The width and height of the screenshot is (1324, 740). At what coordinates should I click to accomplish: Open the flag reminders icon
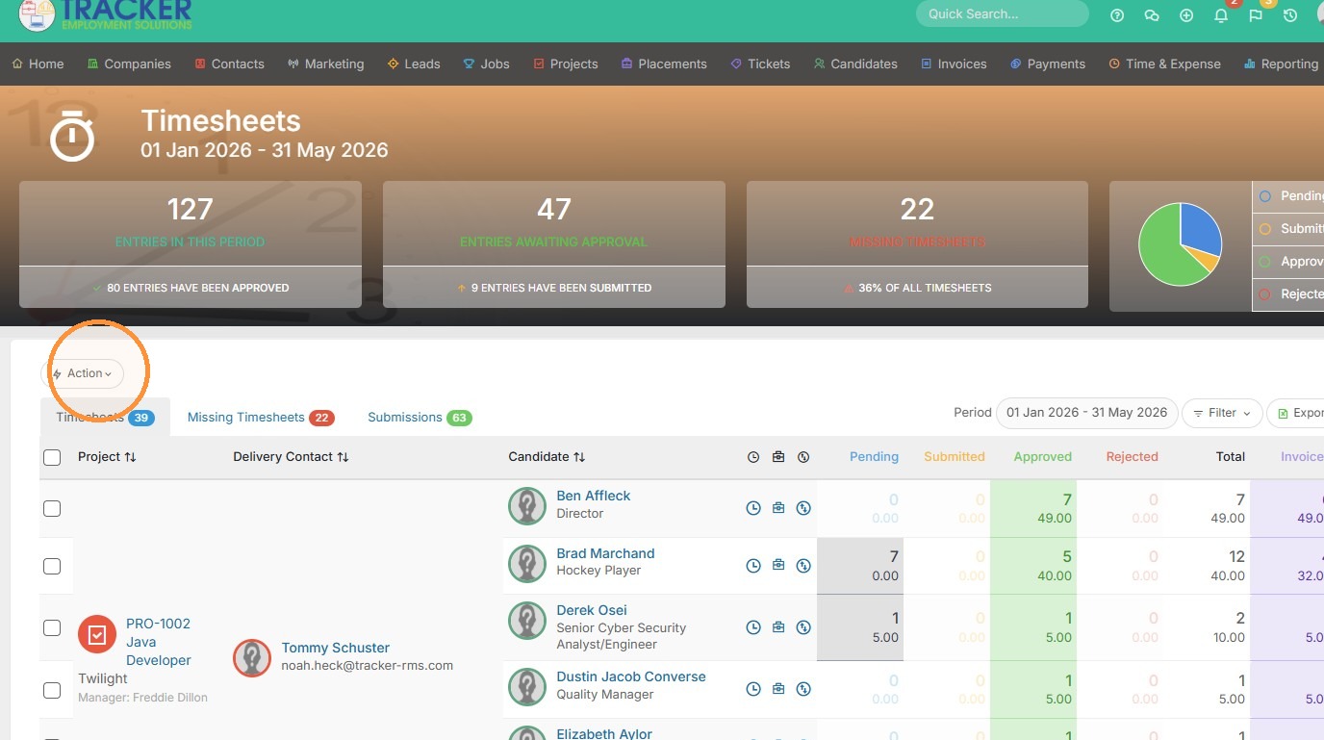click(1256, 15)
